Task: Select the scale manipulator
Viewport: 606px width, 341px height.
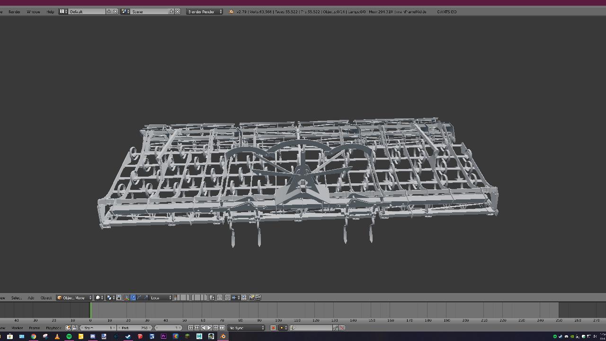Action: [146, 297]
